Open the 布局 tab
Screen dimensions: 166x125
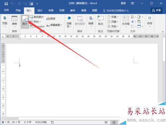click(51, 10)
